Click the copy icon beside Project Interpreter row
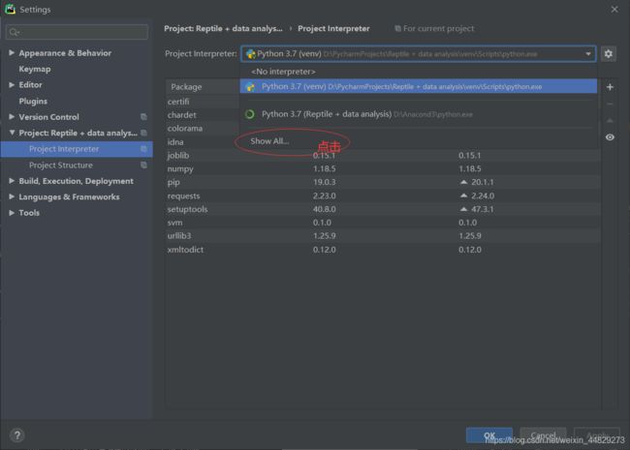630x450 pixels. click(x=143, y=149)
